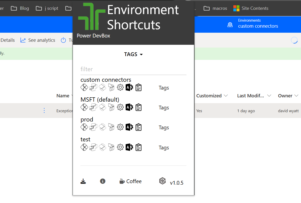301x203 pixels.
Task: Click Details in the page toolbar
Action: tap(8, 40)
